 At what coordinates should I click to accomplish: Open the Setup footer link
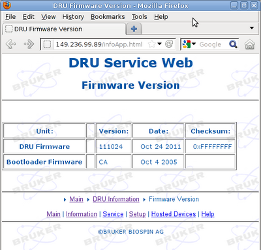tap(137, 214)
